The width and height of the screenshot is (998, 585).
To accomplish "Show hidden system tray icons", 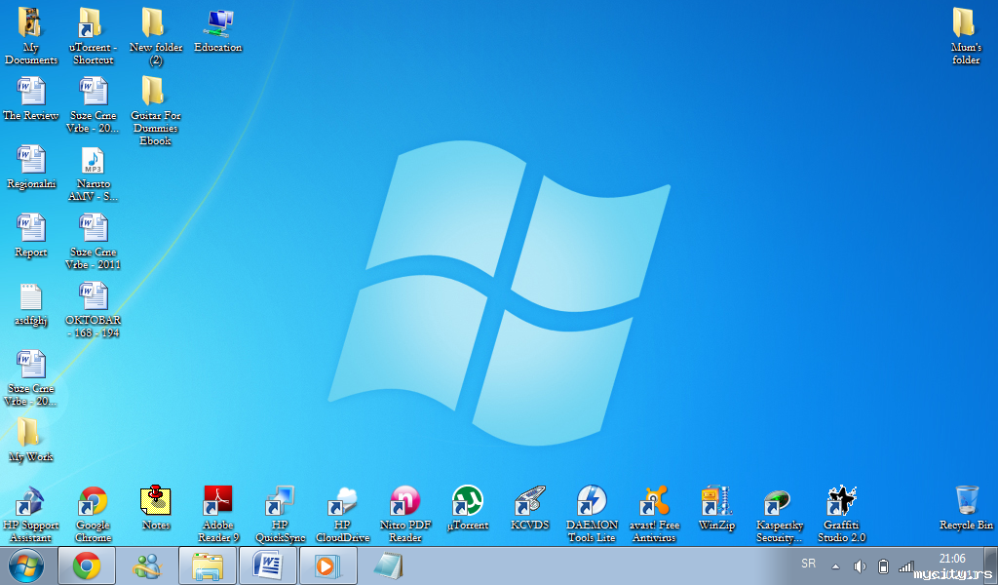I will [835, 566].
